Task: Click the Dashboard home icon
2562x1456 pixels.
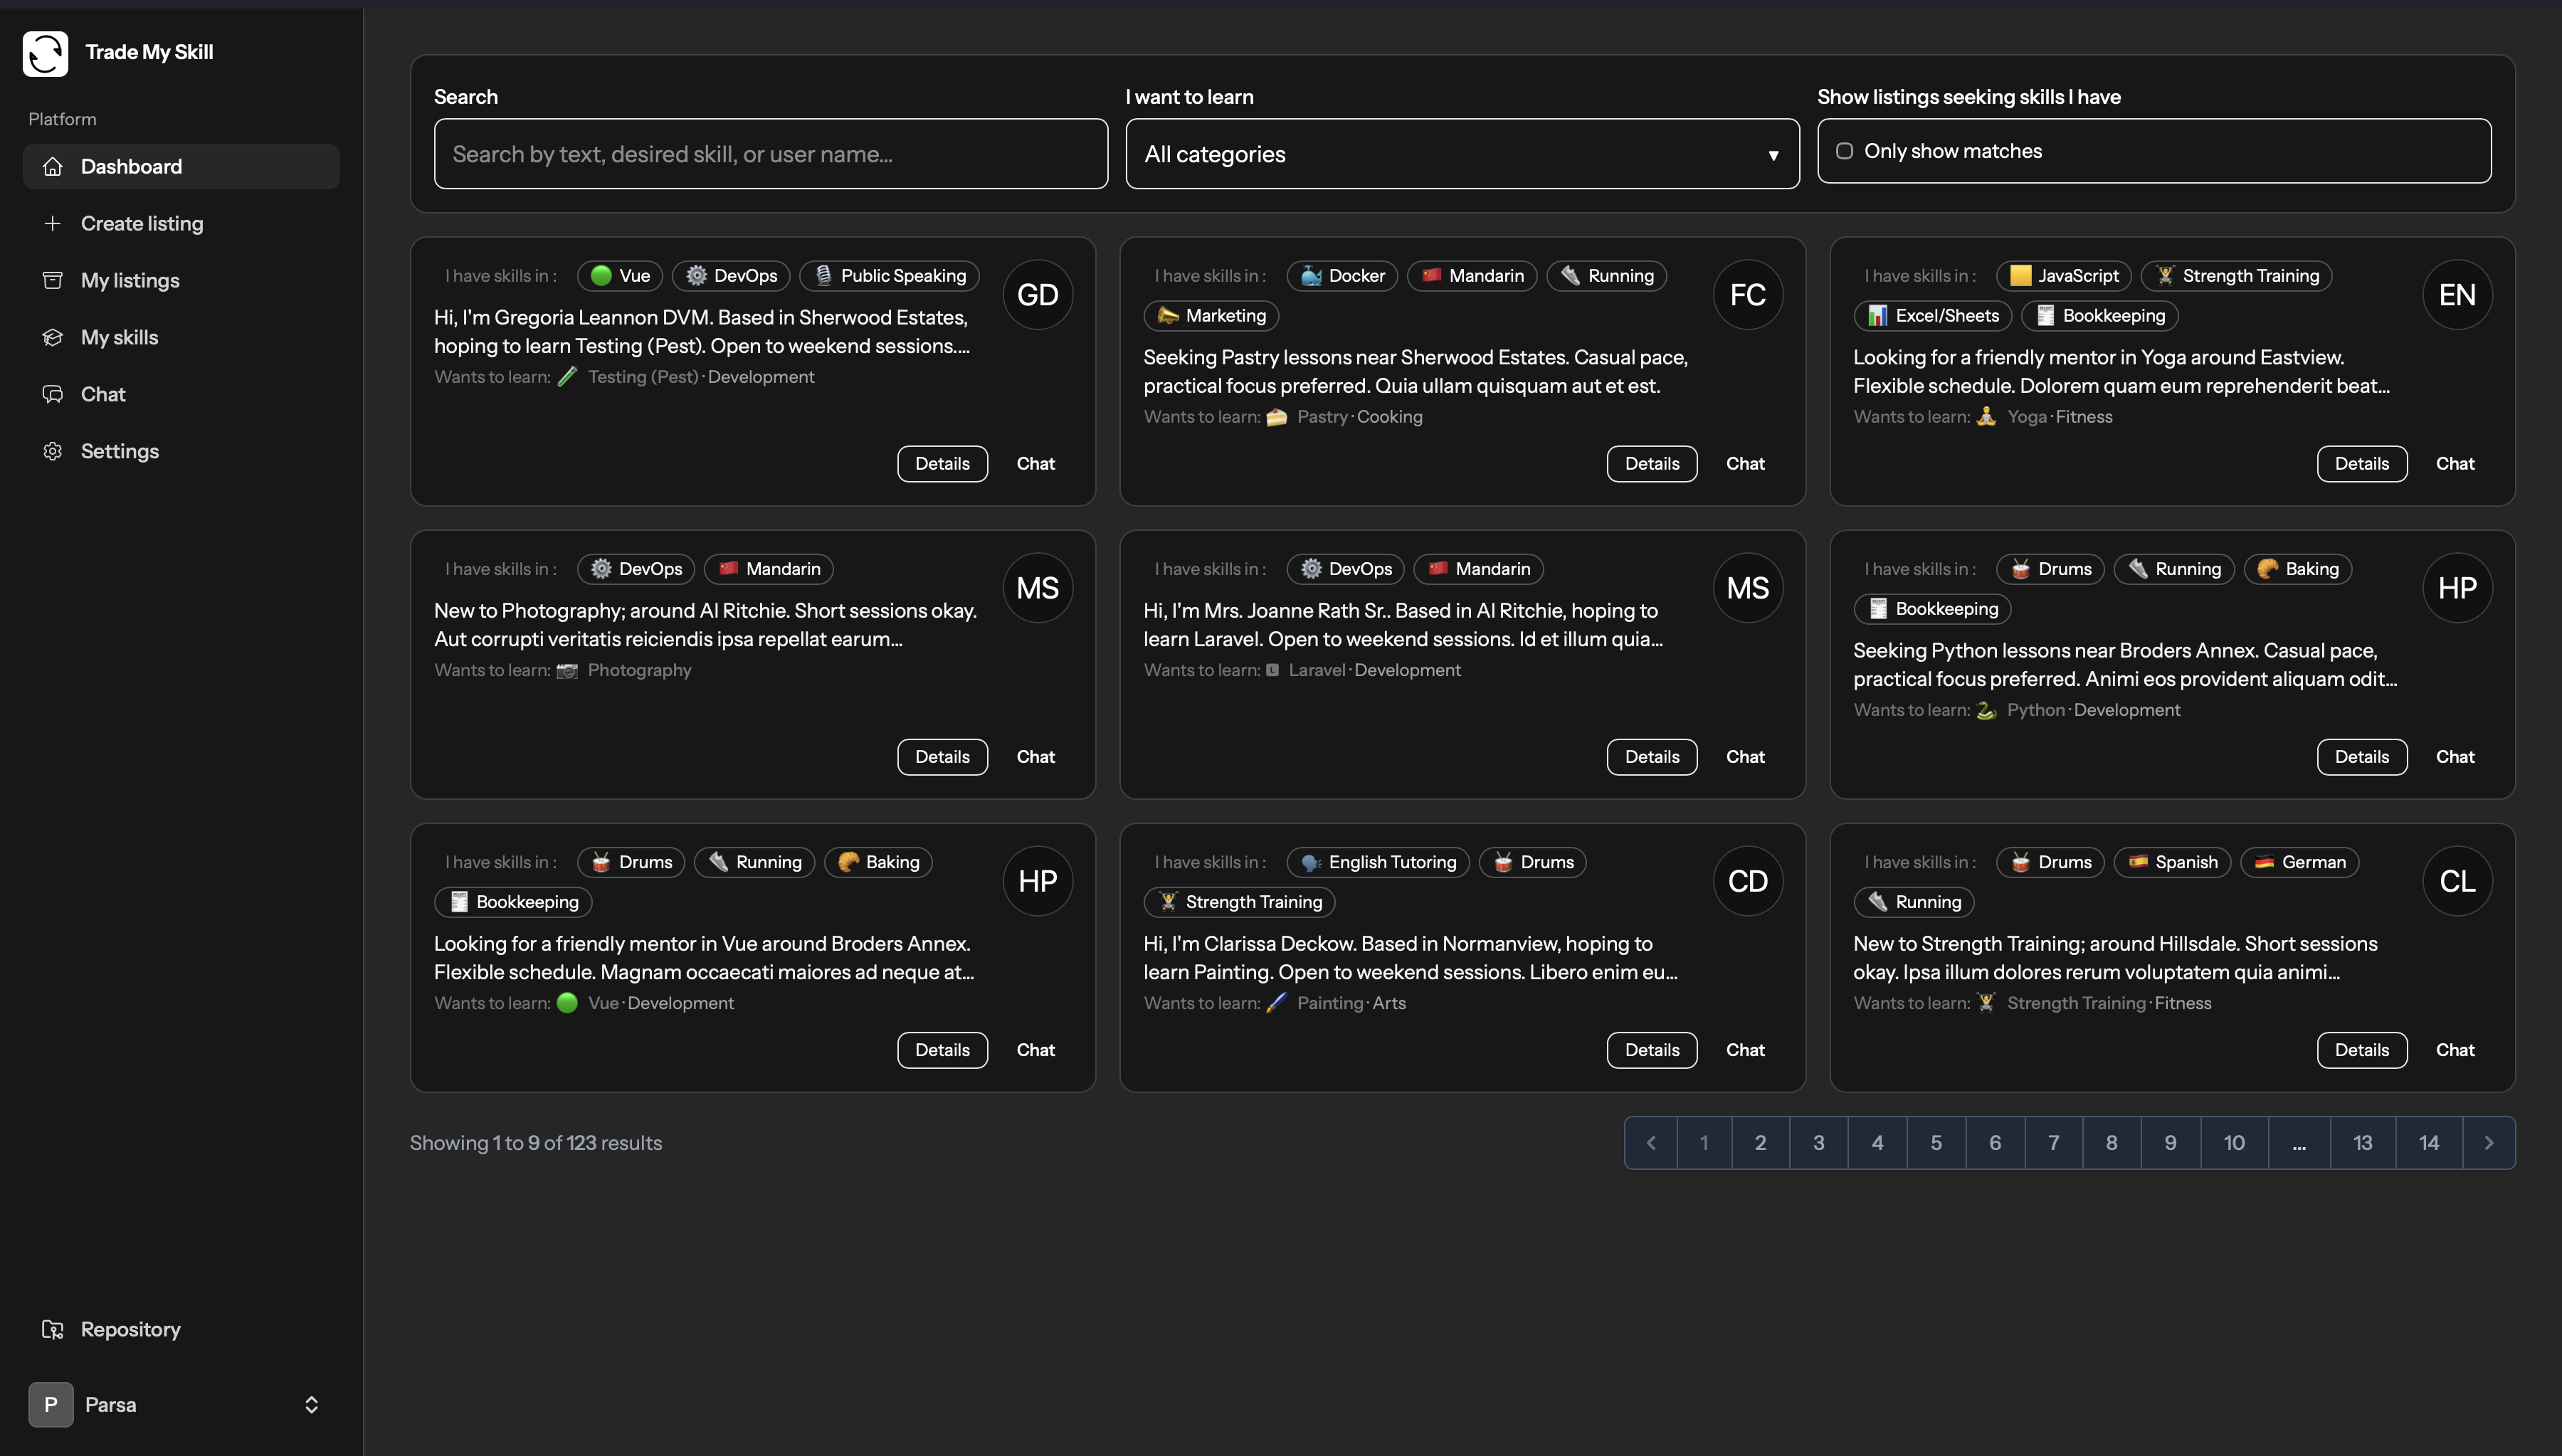Action: [53, 166]
